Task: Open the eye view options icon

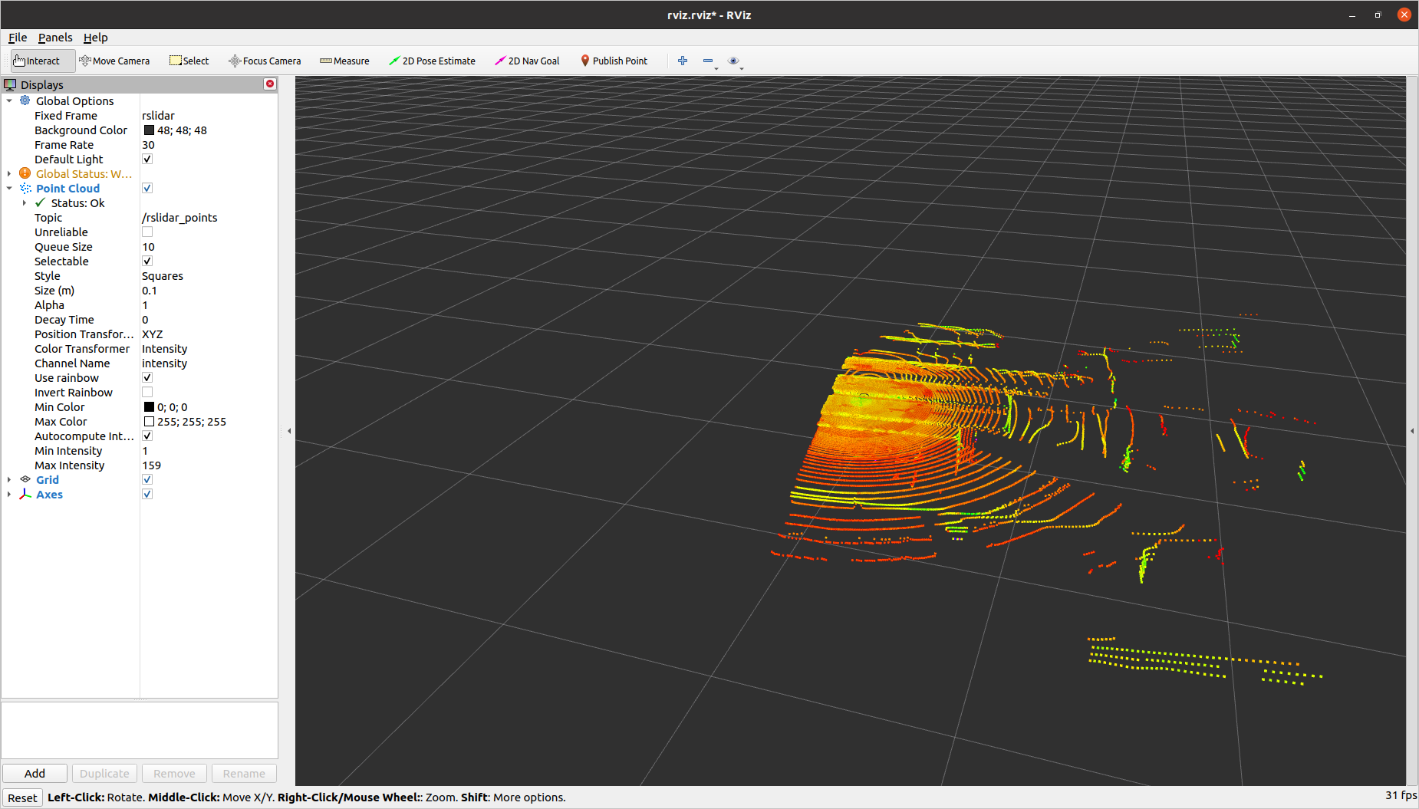Action: pyautogui.click(x=733, y=61)
